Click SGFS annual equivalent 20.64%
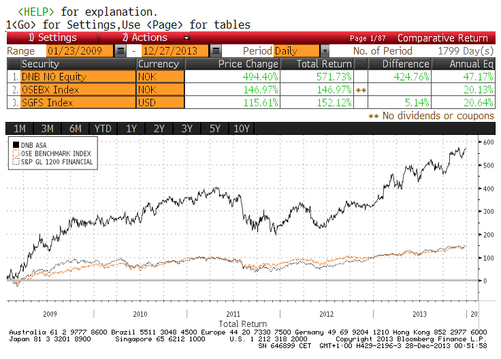 click(x=479, y=103)
